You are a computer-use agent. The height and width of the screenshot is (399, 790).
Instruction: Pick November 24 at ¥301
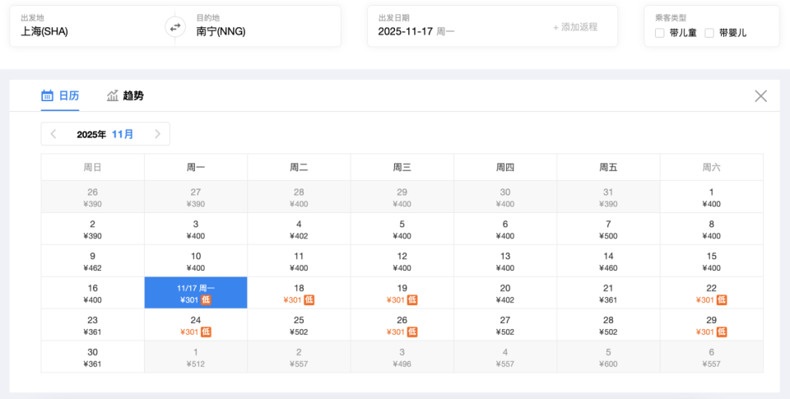pyautogui.click(x=196, y=326)
